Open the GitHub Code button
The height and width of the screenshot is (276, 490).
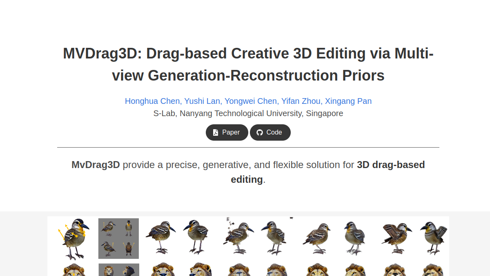point(270,132)
